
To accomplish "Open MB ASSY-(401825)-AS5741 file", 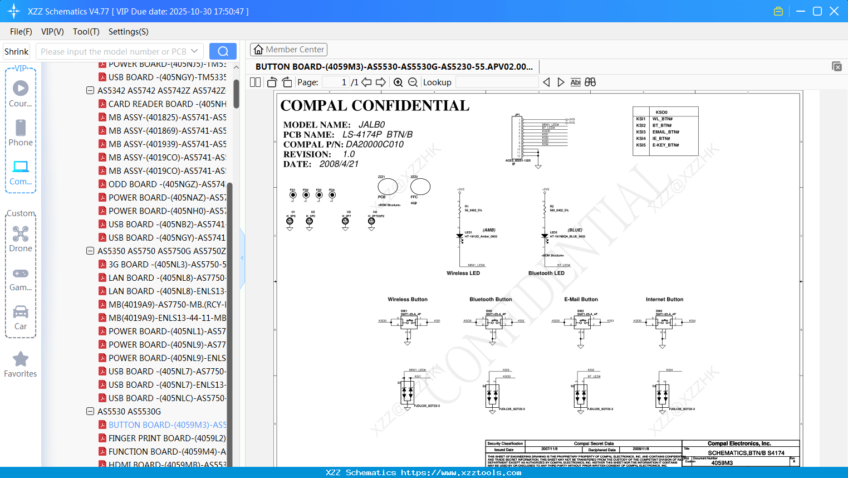I will tap(167, 117).
